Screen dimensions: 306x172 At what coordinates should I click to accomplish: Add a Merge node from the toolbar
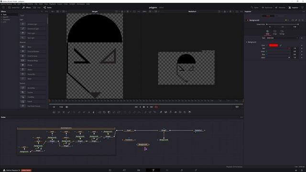(x=99, y=112)
